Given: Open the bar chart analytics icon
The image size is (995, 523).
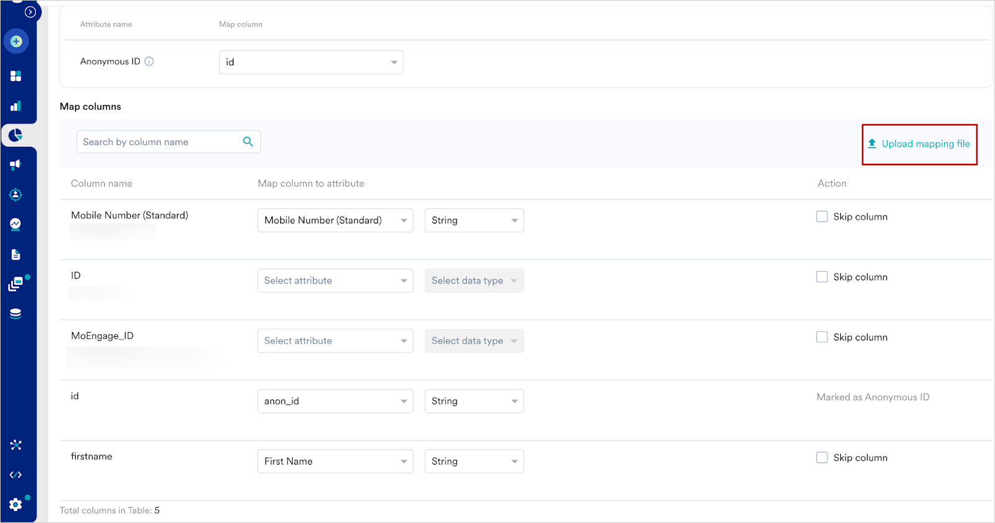Looking at the screenshot, I should click(16, 106).
